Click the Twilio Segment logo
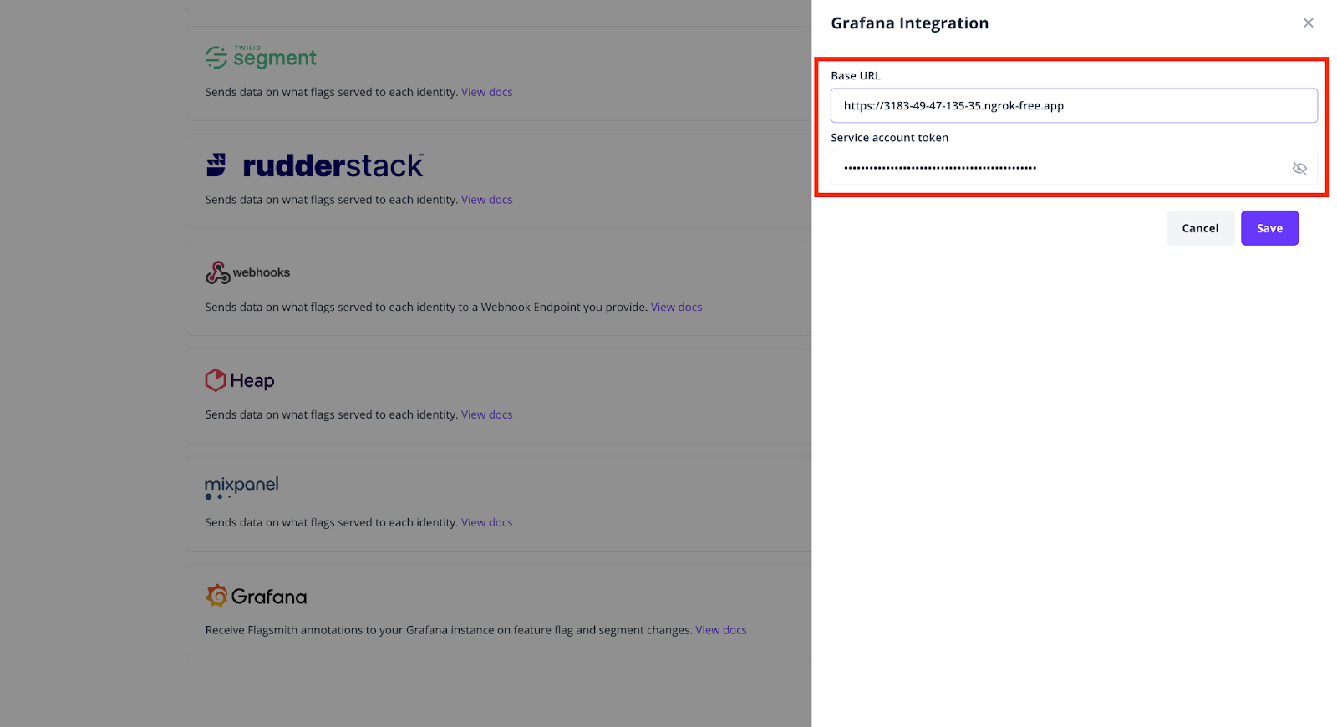Image resolution: width=1337 pixels, height=727 pixels. tap(261, 57)
